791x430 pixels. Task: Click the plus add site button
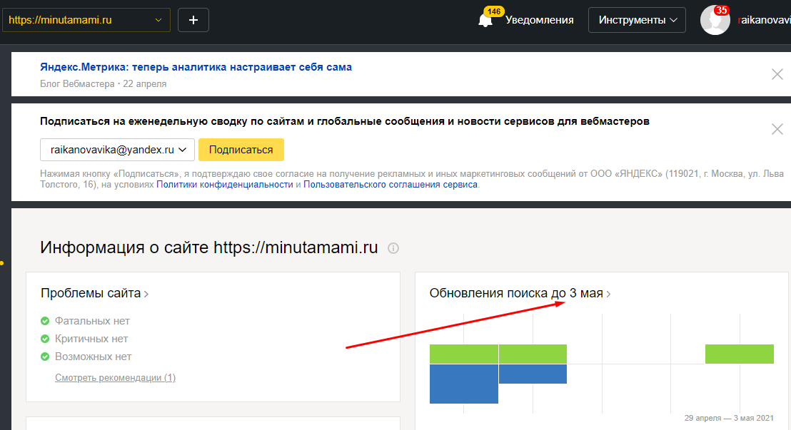tap(193, 20)
